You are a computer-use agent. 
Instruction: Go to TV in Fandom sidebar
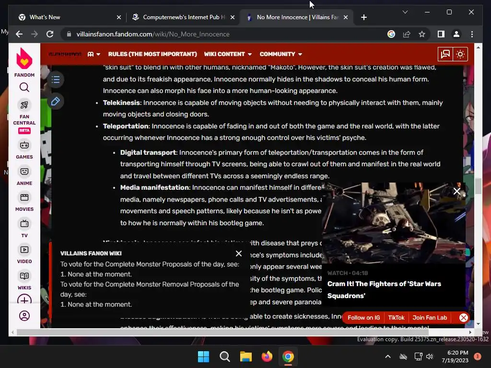[x=24, y=229]
